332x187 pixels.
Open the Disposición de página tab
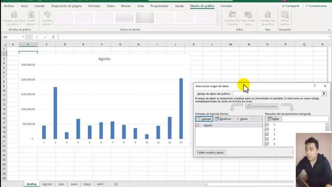click(66, 6)
